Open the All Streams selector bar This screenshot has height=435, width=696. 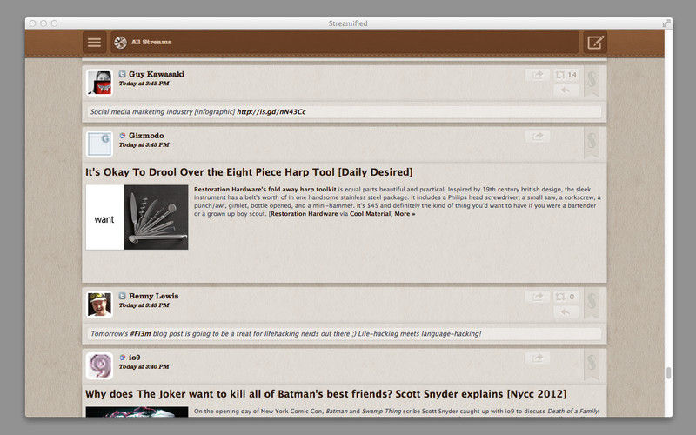pyautogui.click(x=345, y=43)
